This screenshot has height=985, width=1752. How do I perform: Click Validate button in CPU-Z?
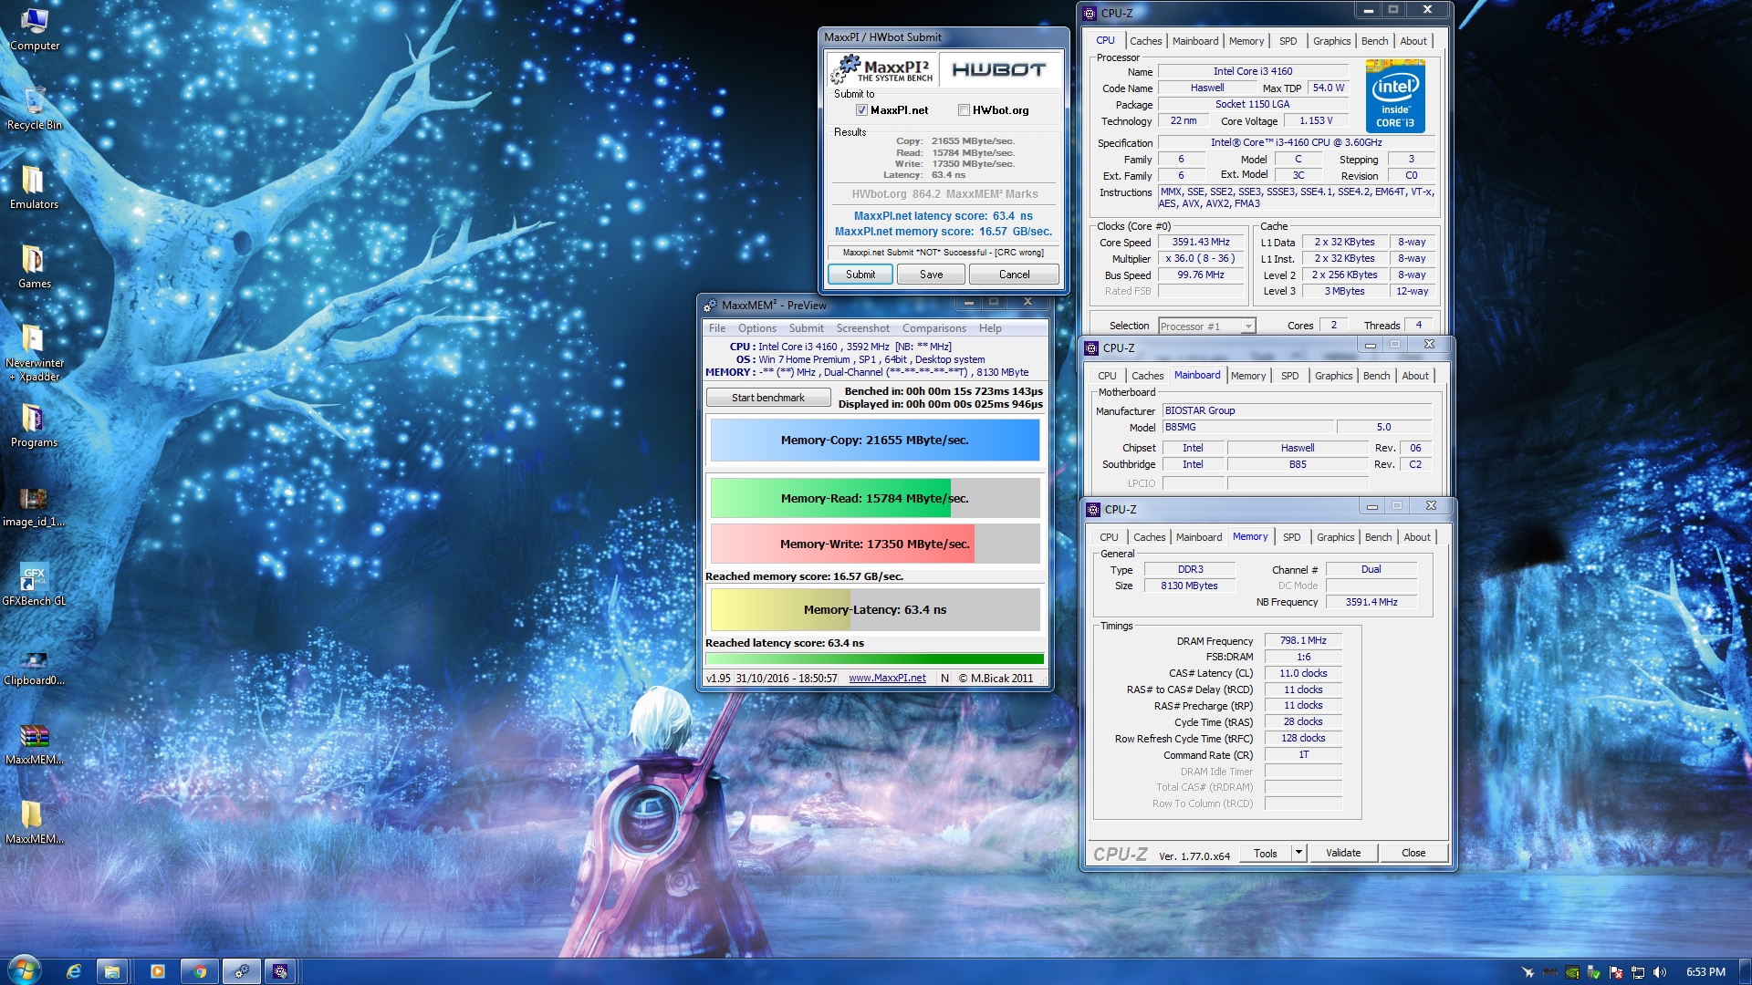coord(1342,853)
